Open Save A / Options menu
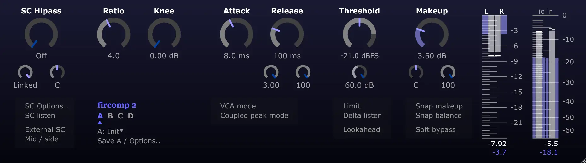 [129, 141]
